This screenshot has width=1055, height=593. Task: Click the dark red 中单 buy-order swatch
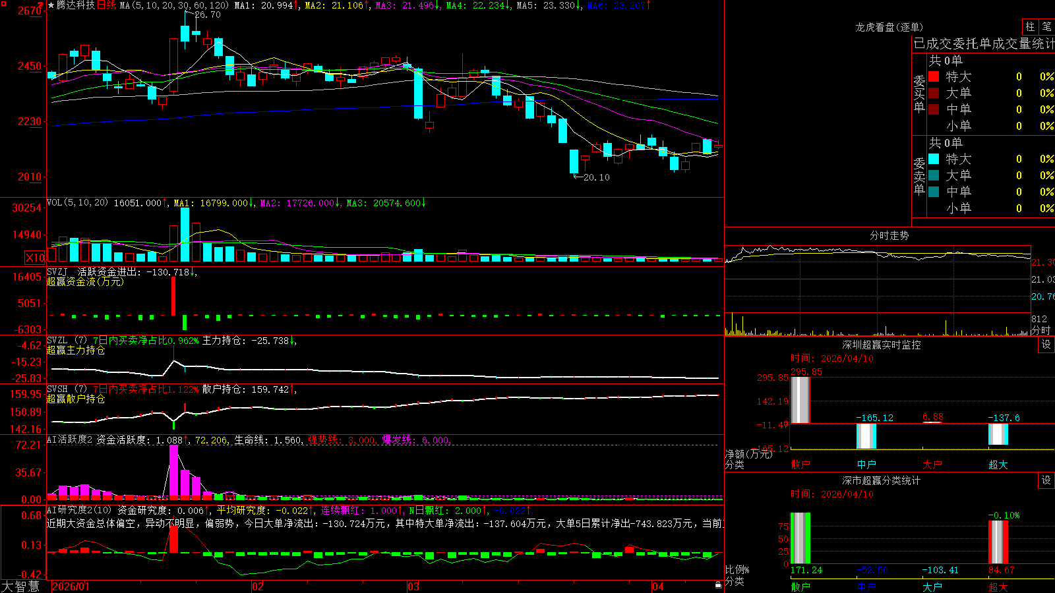[x=934, y=109]
